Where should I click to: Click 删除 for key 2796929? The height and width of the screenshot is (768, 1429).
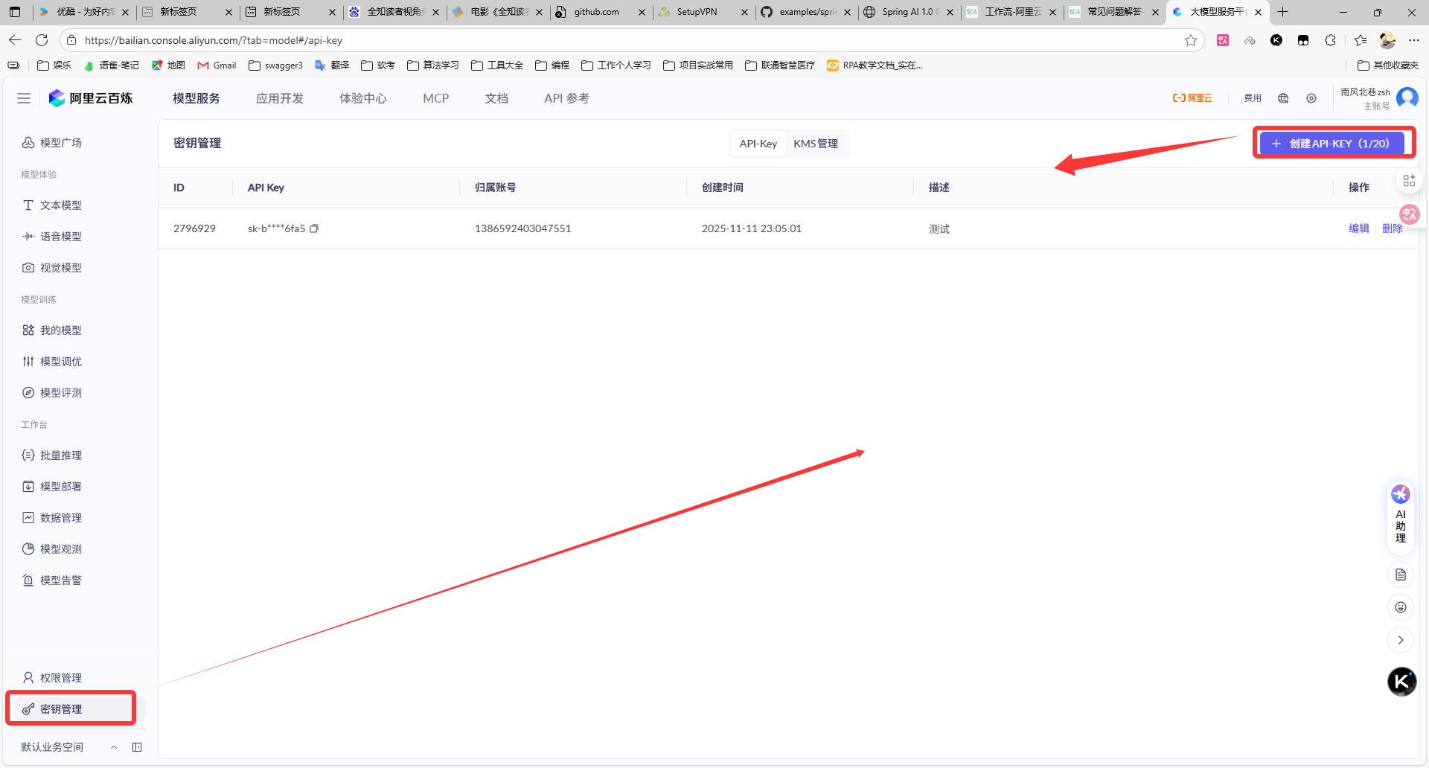tap(1393, 228)
